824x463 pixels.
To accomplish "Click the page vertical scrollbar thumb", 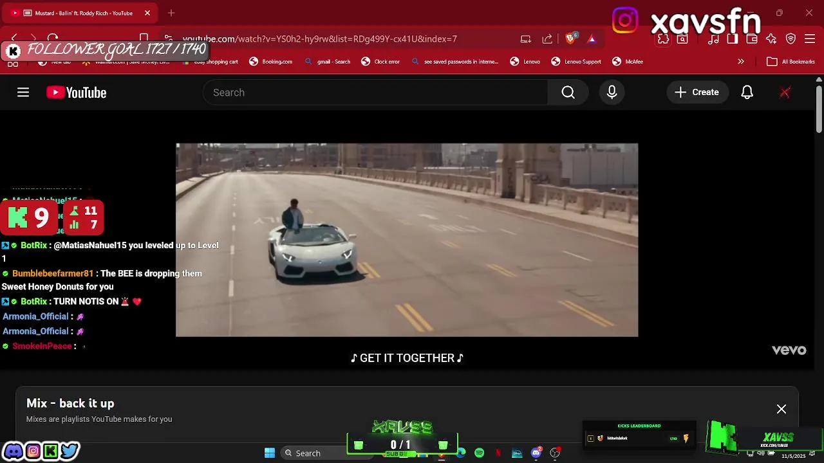I will [819, 108].
